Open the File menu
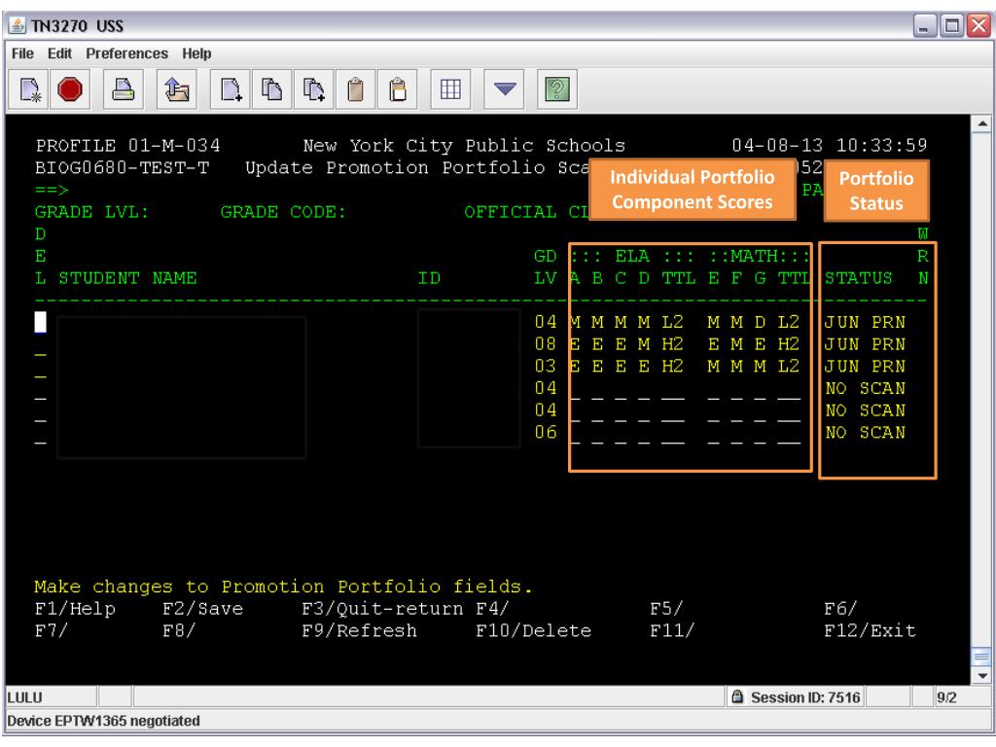This screenshot has width=996, height=747. point(23,53)
